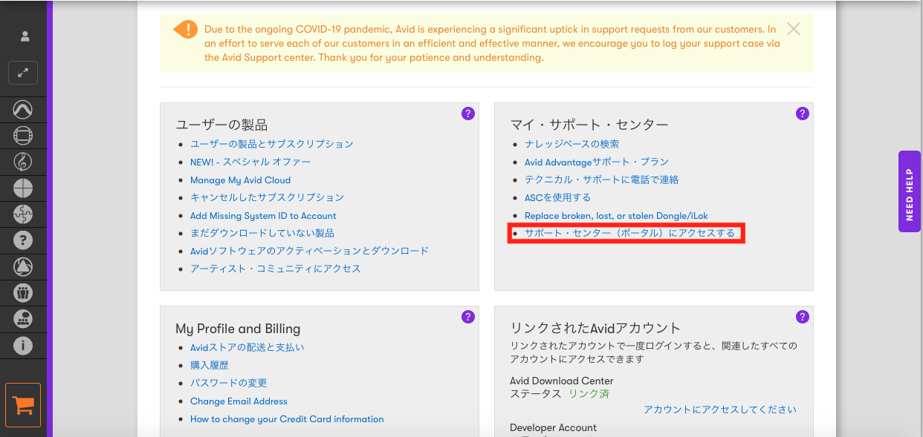Open ユーザーの製品とサブスクリプション link
Image resolution: width=923 pixels, height=437 pixels.
click(272, 144)
